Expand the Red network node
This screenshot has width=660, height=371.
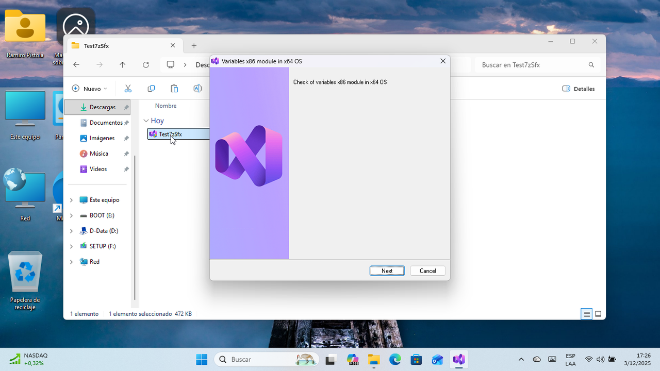tap(71, 262)
